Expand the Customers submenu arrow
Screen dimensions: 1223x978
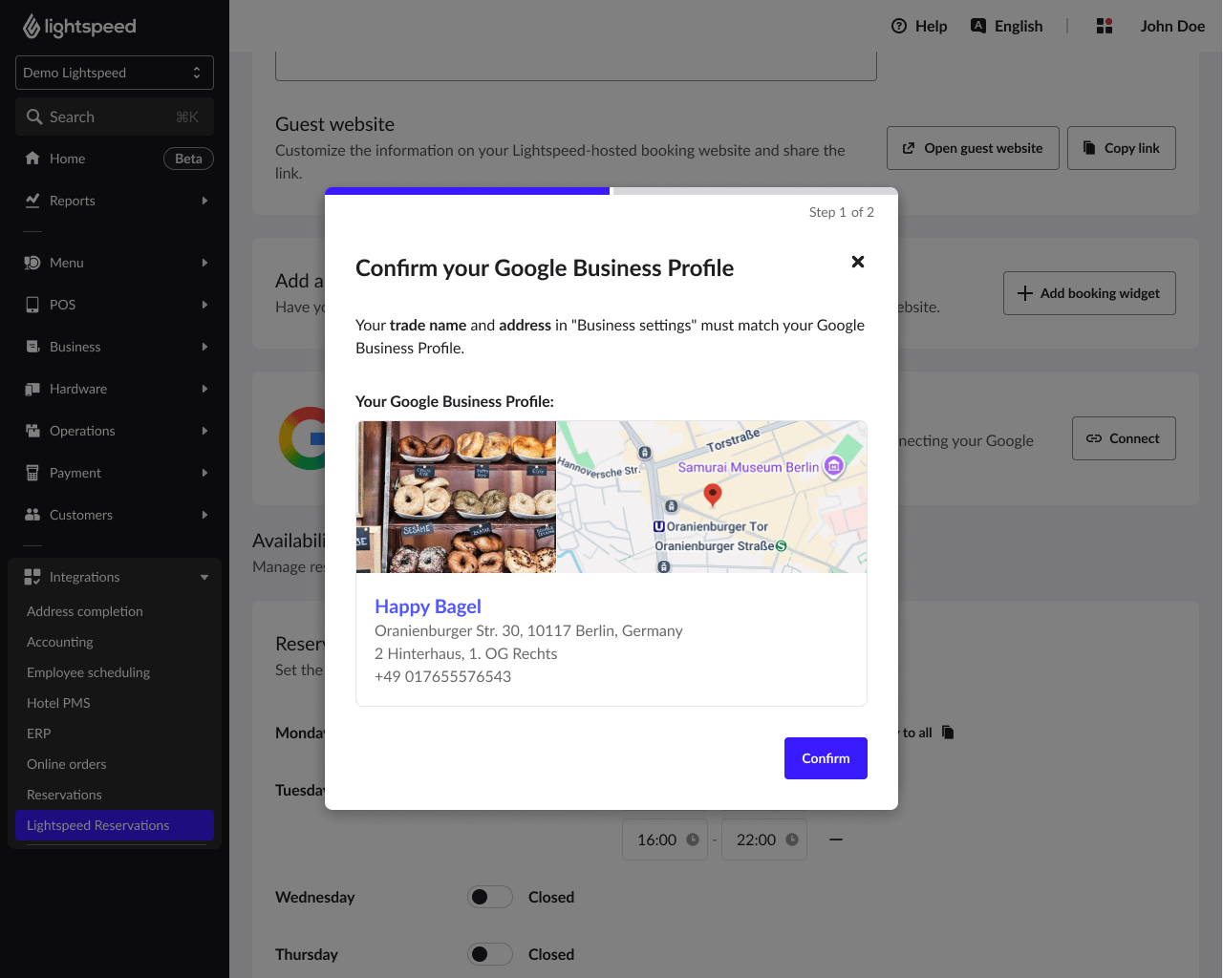pos(204,515)
